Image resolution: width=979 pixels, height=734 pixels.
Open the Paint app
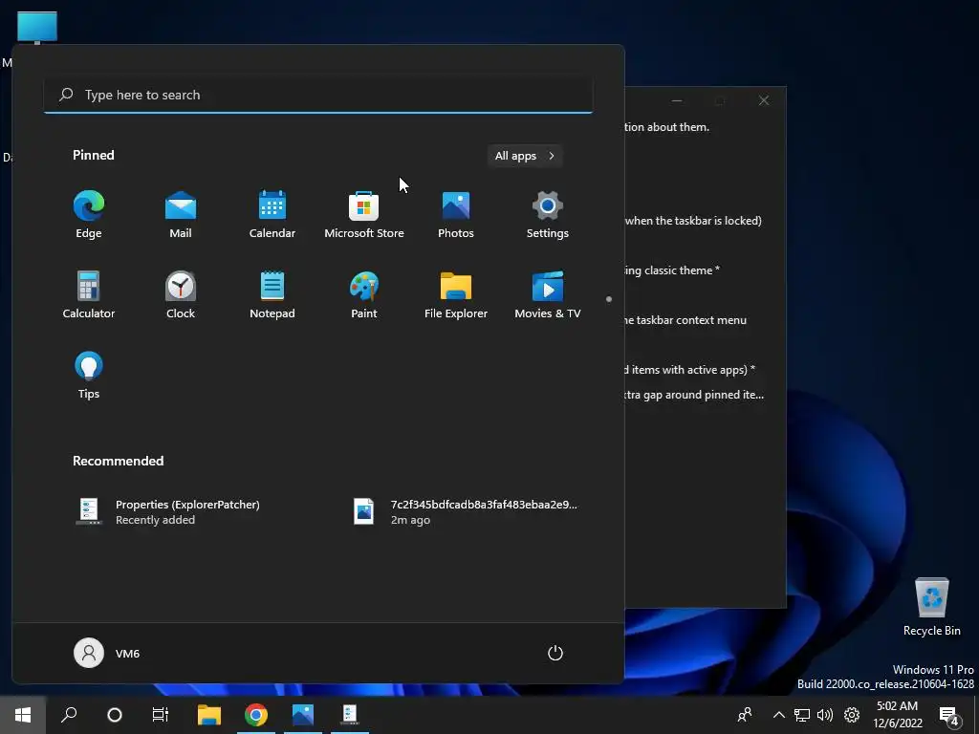coord(364,295)
